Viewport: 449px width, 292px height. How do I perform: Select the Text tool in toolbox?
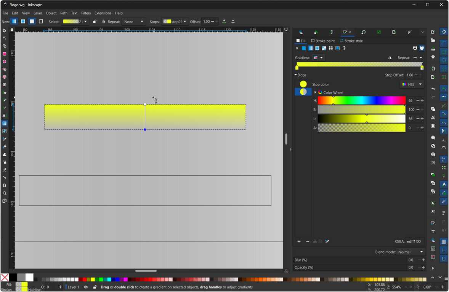tap(4, 116)
